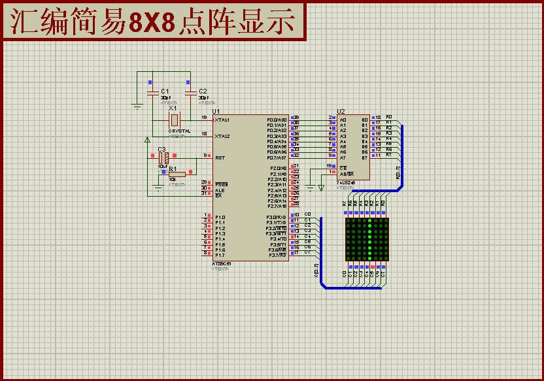Click the XTAL1 pin label
This screenshot has width=544, height=381.
(x=222, y=120)
